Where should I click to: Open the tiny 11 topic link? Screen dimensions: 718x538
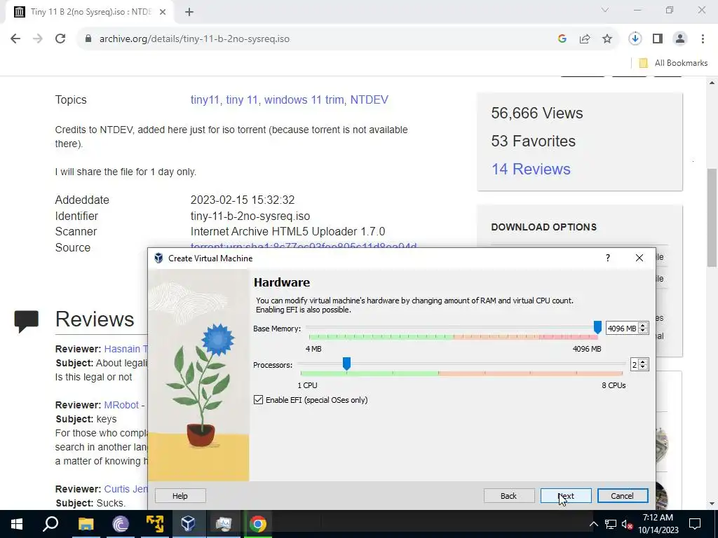click(x=242, y=99)
